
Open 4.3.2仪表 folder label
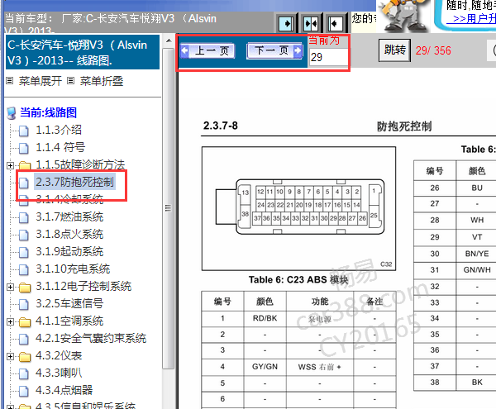59,356
